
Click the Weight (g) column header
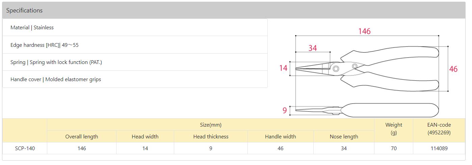pos(393,129)
